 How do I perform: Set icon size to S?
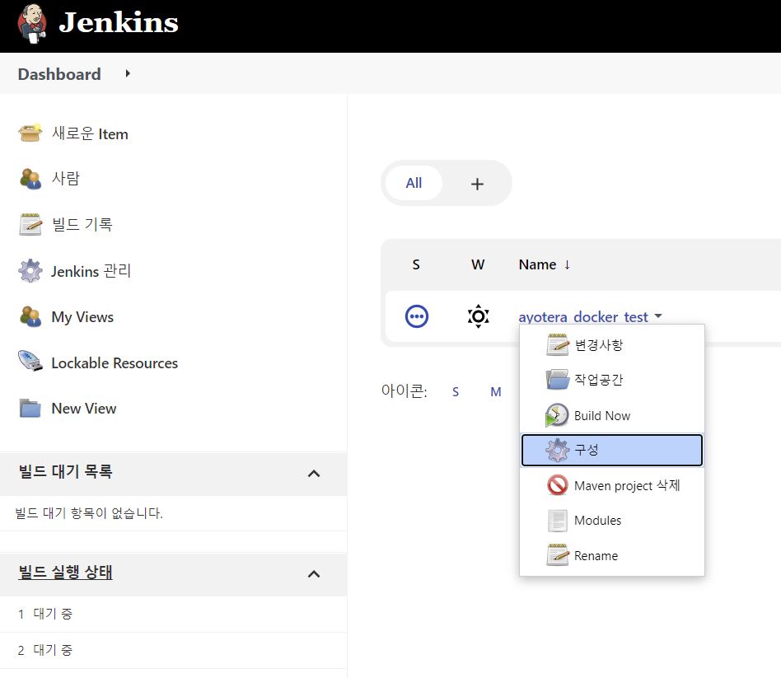point(456,392)
